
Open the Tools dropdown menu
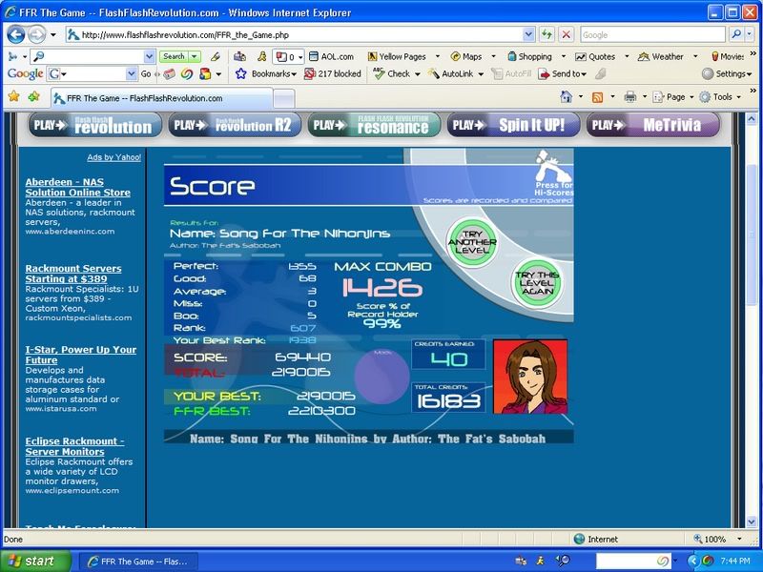723,97
